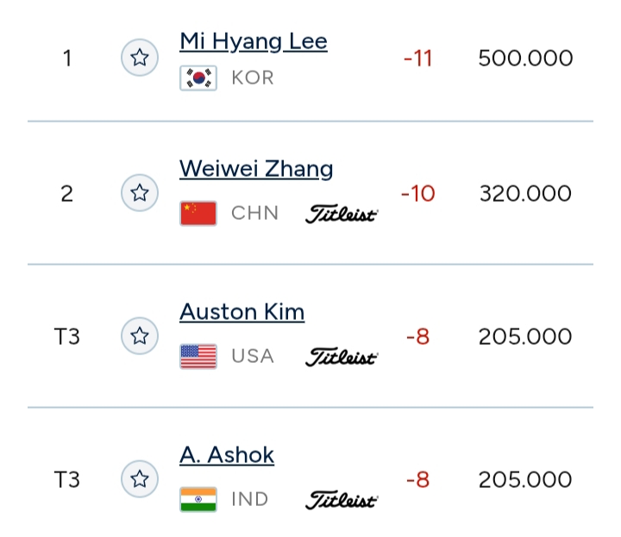Toggle favorite star for Weiwei Zhang

coord(140,192)
